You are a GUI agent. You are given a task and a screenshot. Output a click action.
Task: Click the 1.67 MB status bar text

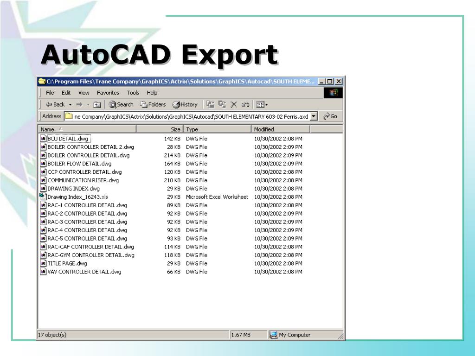tap(241, 335)
